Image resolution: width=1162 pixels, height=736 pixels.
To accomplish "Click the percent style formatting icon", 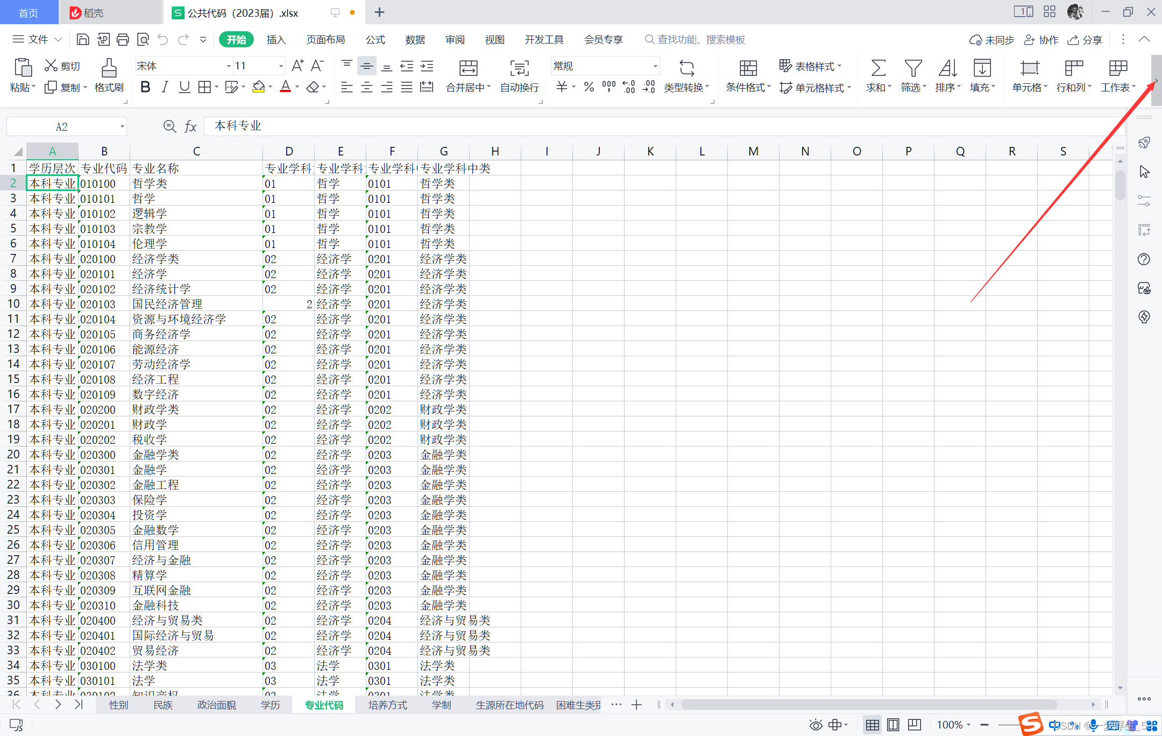I will click(x=589, y=87).
